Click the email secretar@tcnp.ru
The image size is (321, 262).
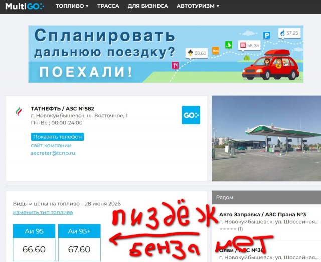[53, 153]
